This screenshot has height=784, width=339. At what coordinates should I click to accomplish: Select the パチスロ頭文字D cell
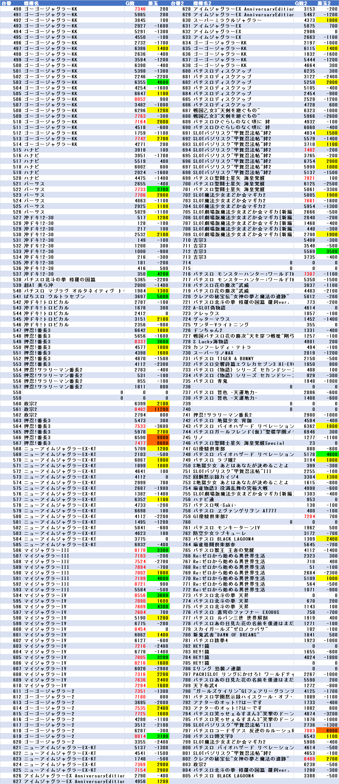coord(243,736)
